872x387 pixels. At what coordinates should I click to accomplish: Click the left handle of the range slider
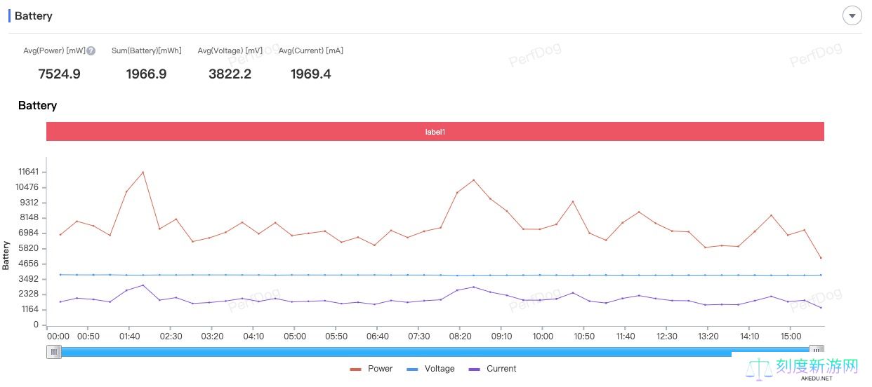pos(54,352)
